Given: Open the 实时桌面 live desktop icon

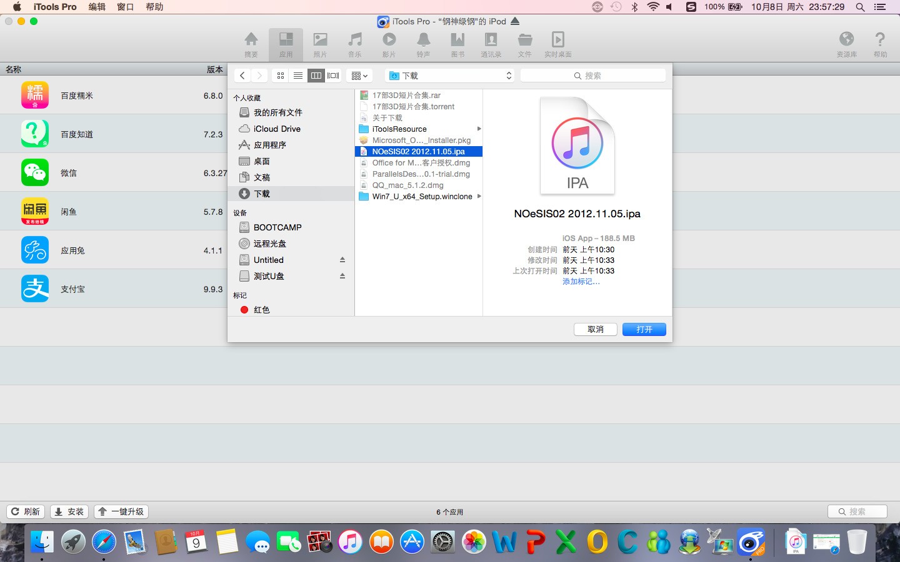Looking at the screenshot, I should click(558, 44).
